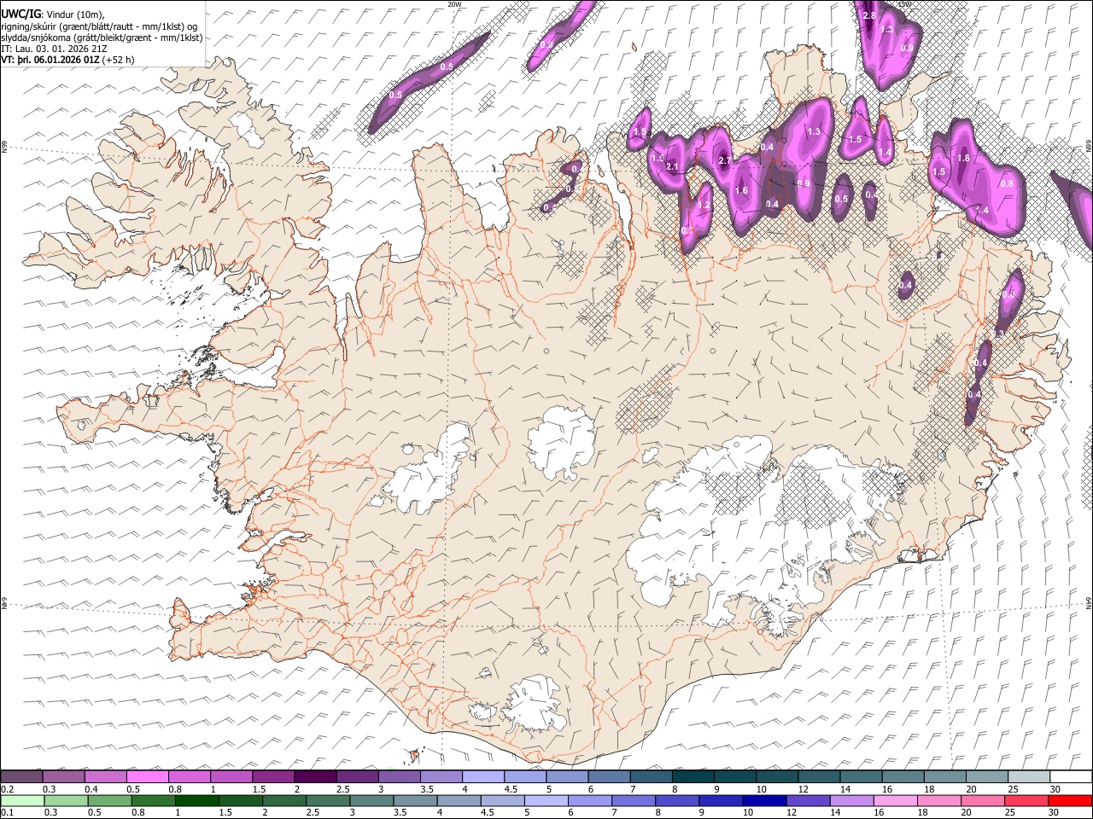
Task: Click the bright red lower swatch after 30
Action: tap(1069, 800)
